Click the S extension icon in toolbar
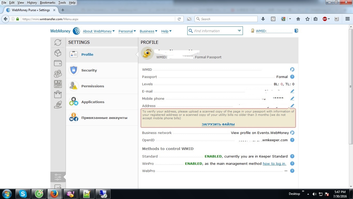This screenshot has width=353, height=199. (273, 19)
